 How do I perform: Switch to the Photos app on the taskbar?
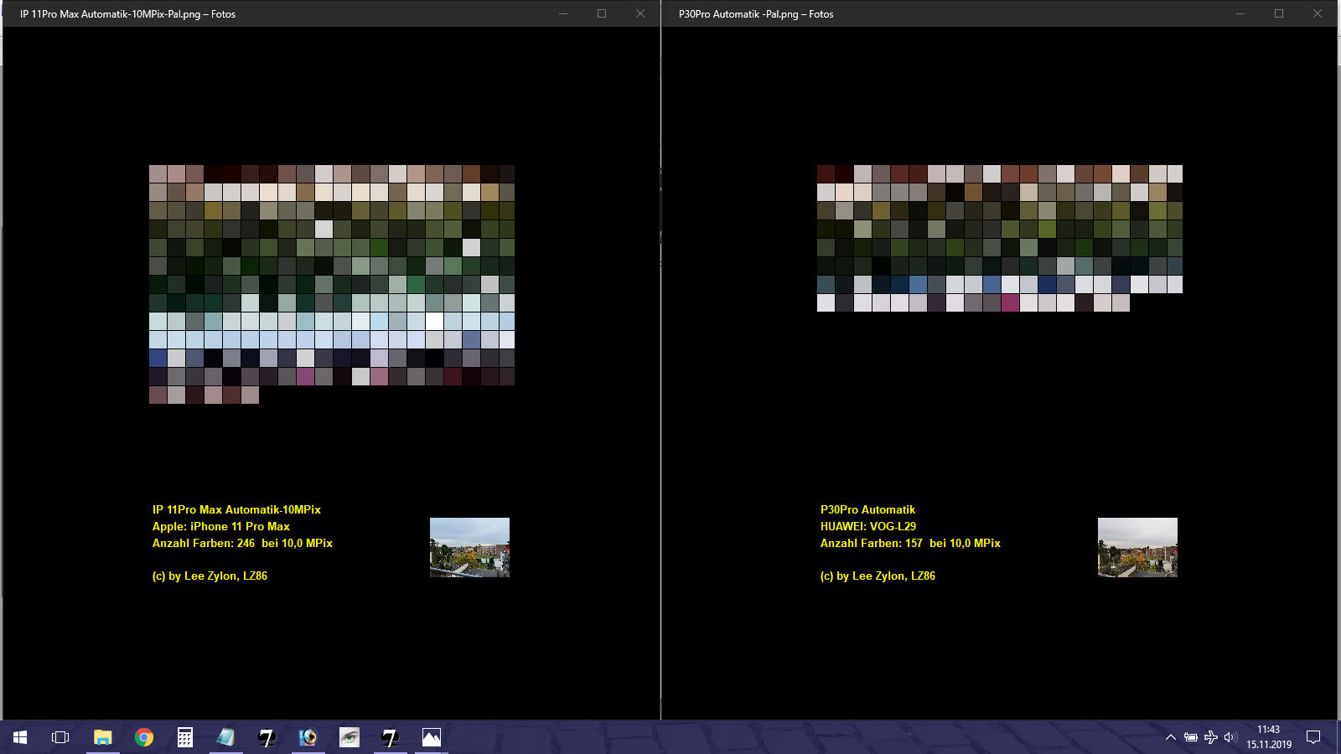[431, 737]
